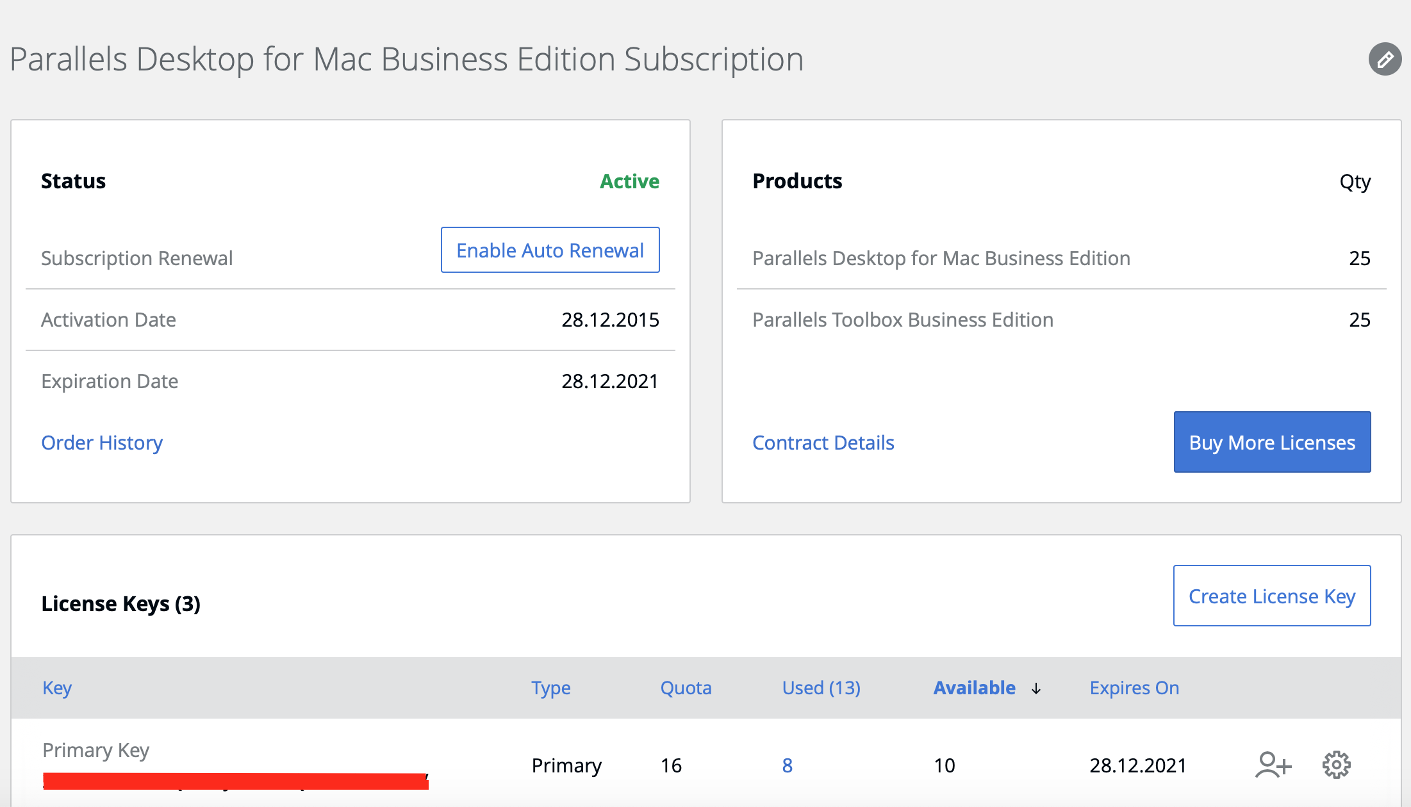The width and height of the screenshot is (1411, 807).
Task: Sort by the Used (13) column header
Action: coord(821,688)
